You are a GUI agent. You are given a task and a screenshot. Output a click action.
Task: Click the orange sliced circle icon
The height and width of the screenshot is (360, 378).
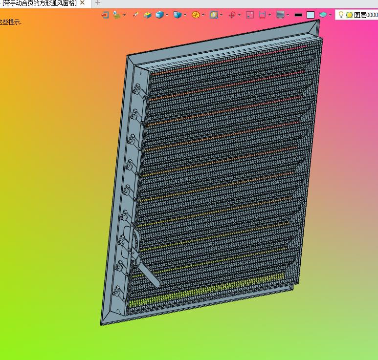(x=196, y=15)
